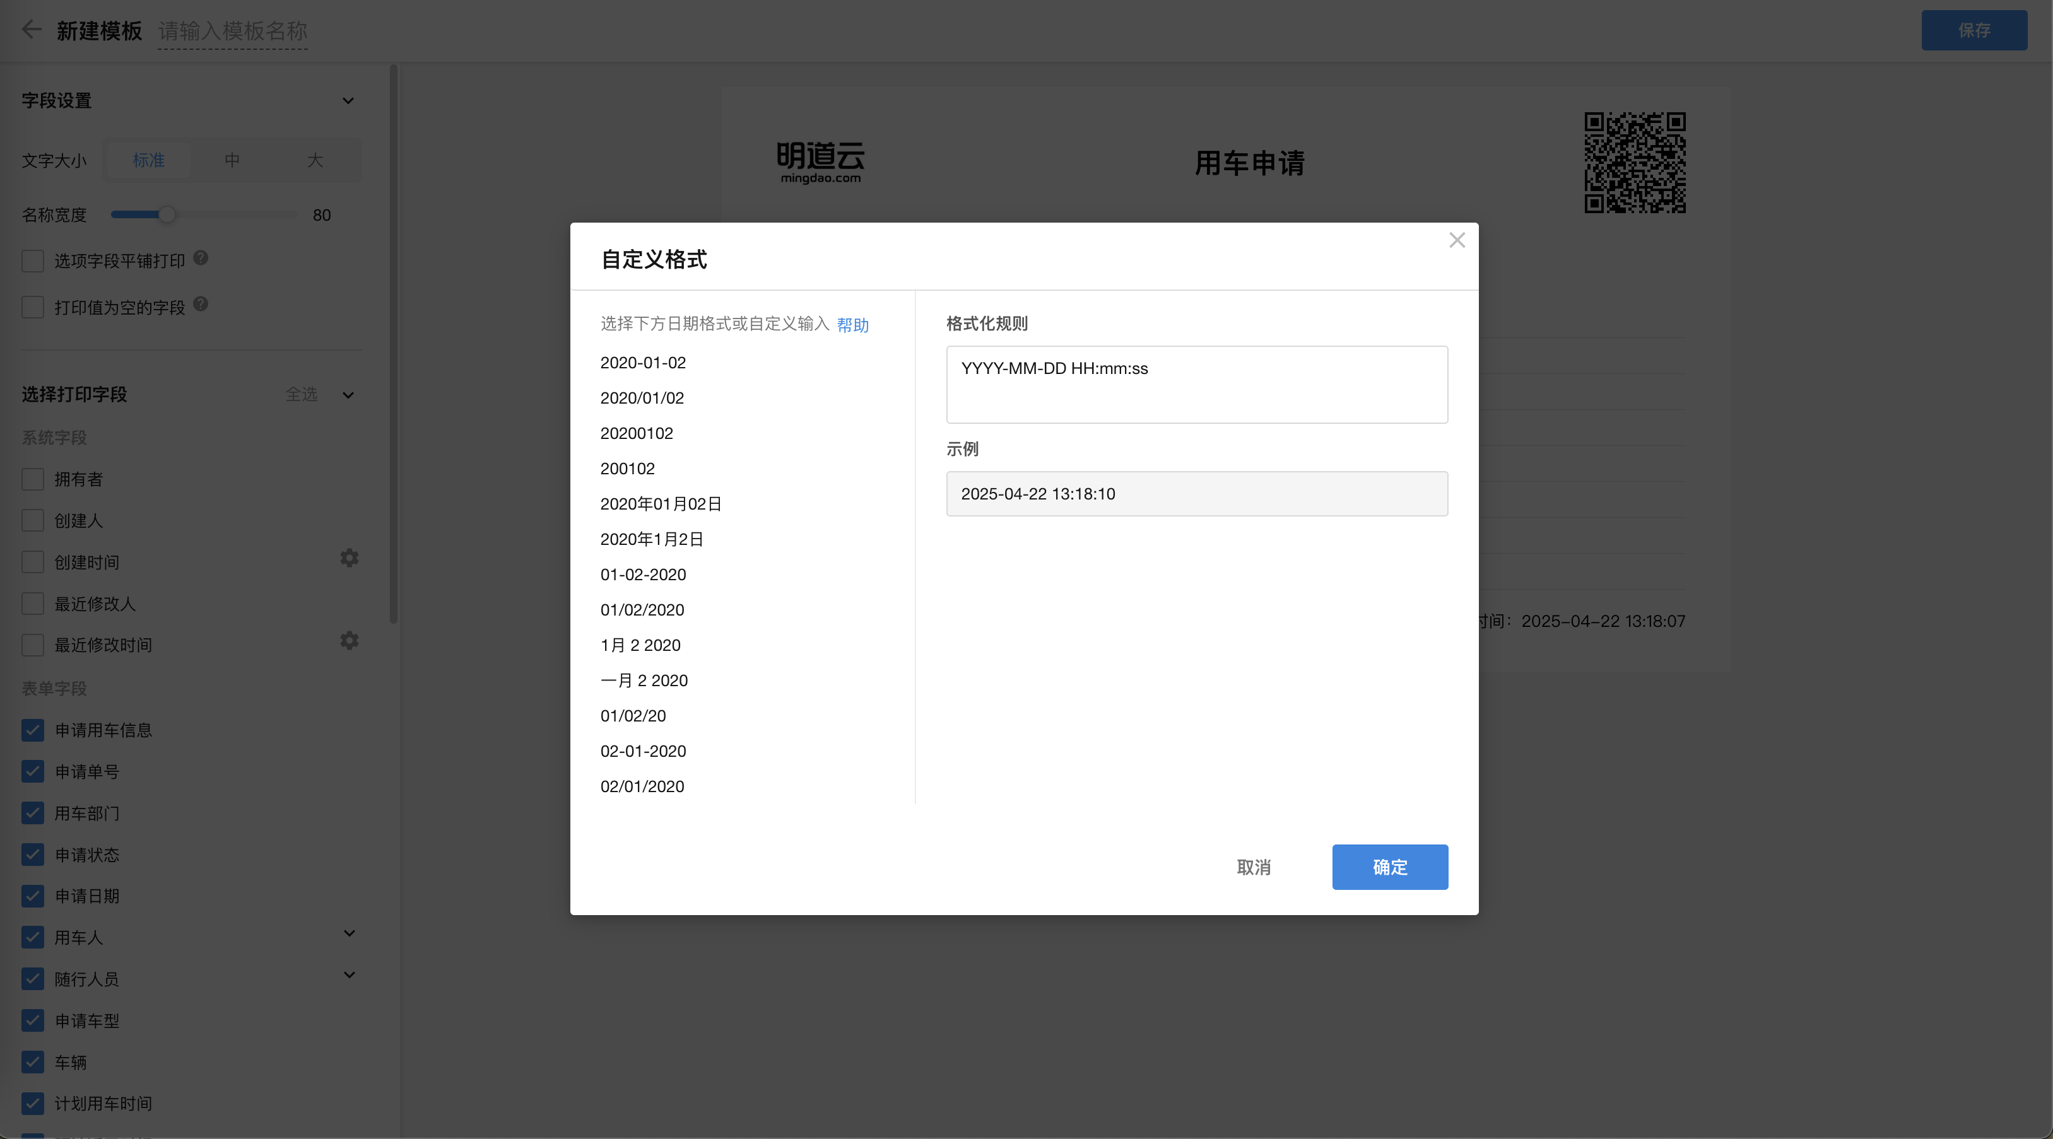
Task: Expand the 随行人员 field options
Action: (x=349, y=975)
